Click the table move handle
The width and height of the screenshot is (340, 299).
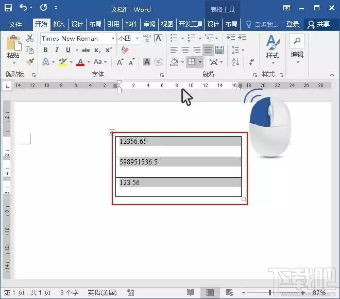pos(112,132)
